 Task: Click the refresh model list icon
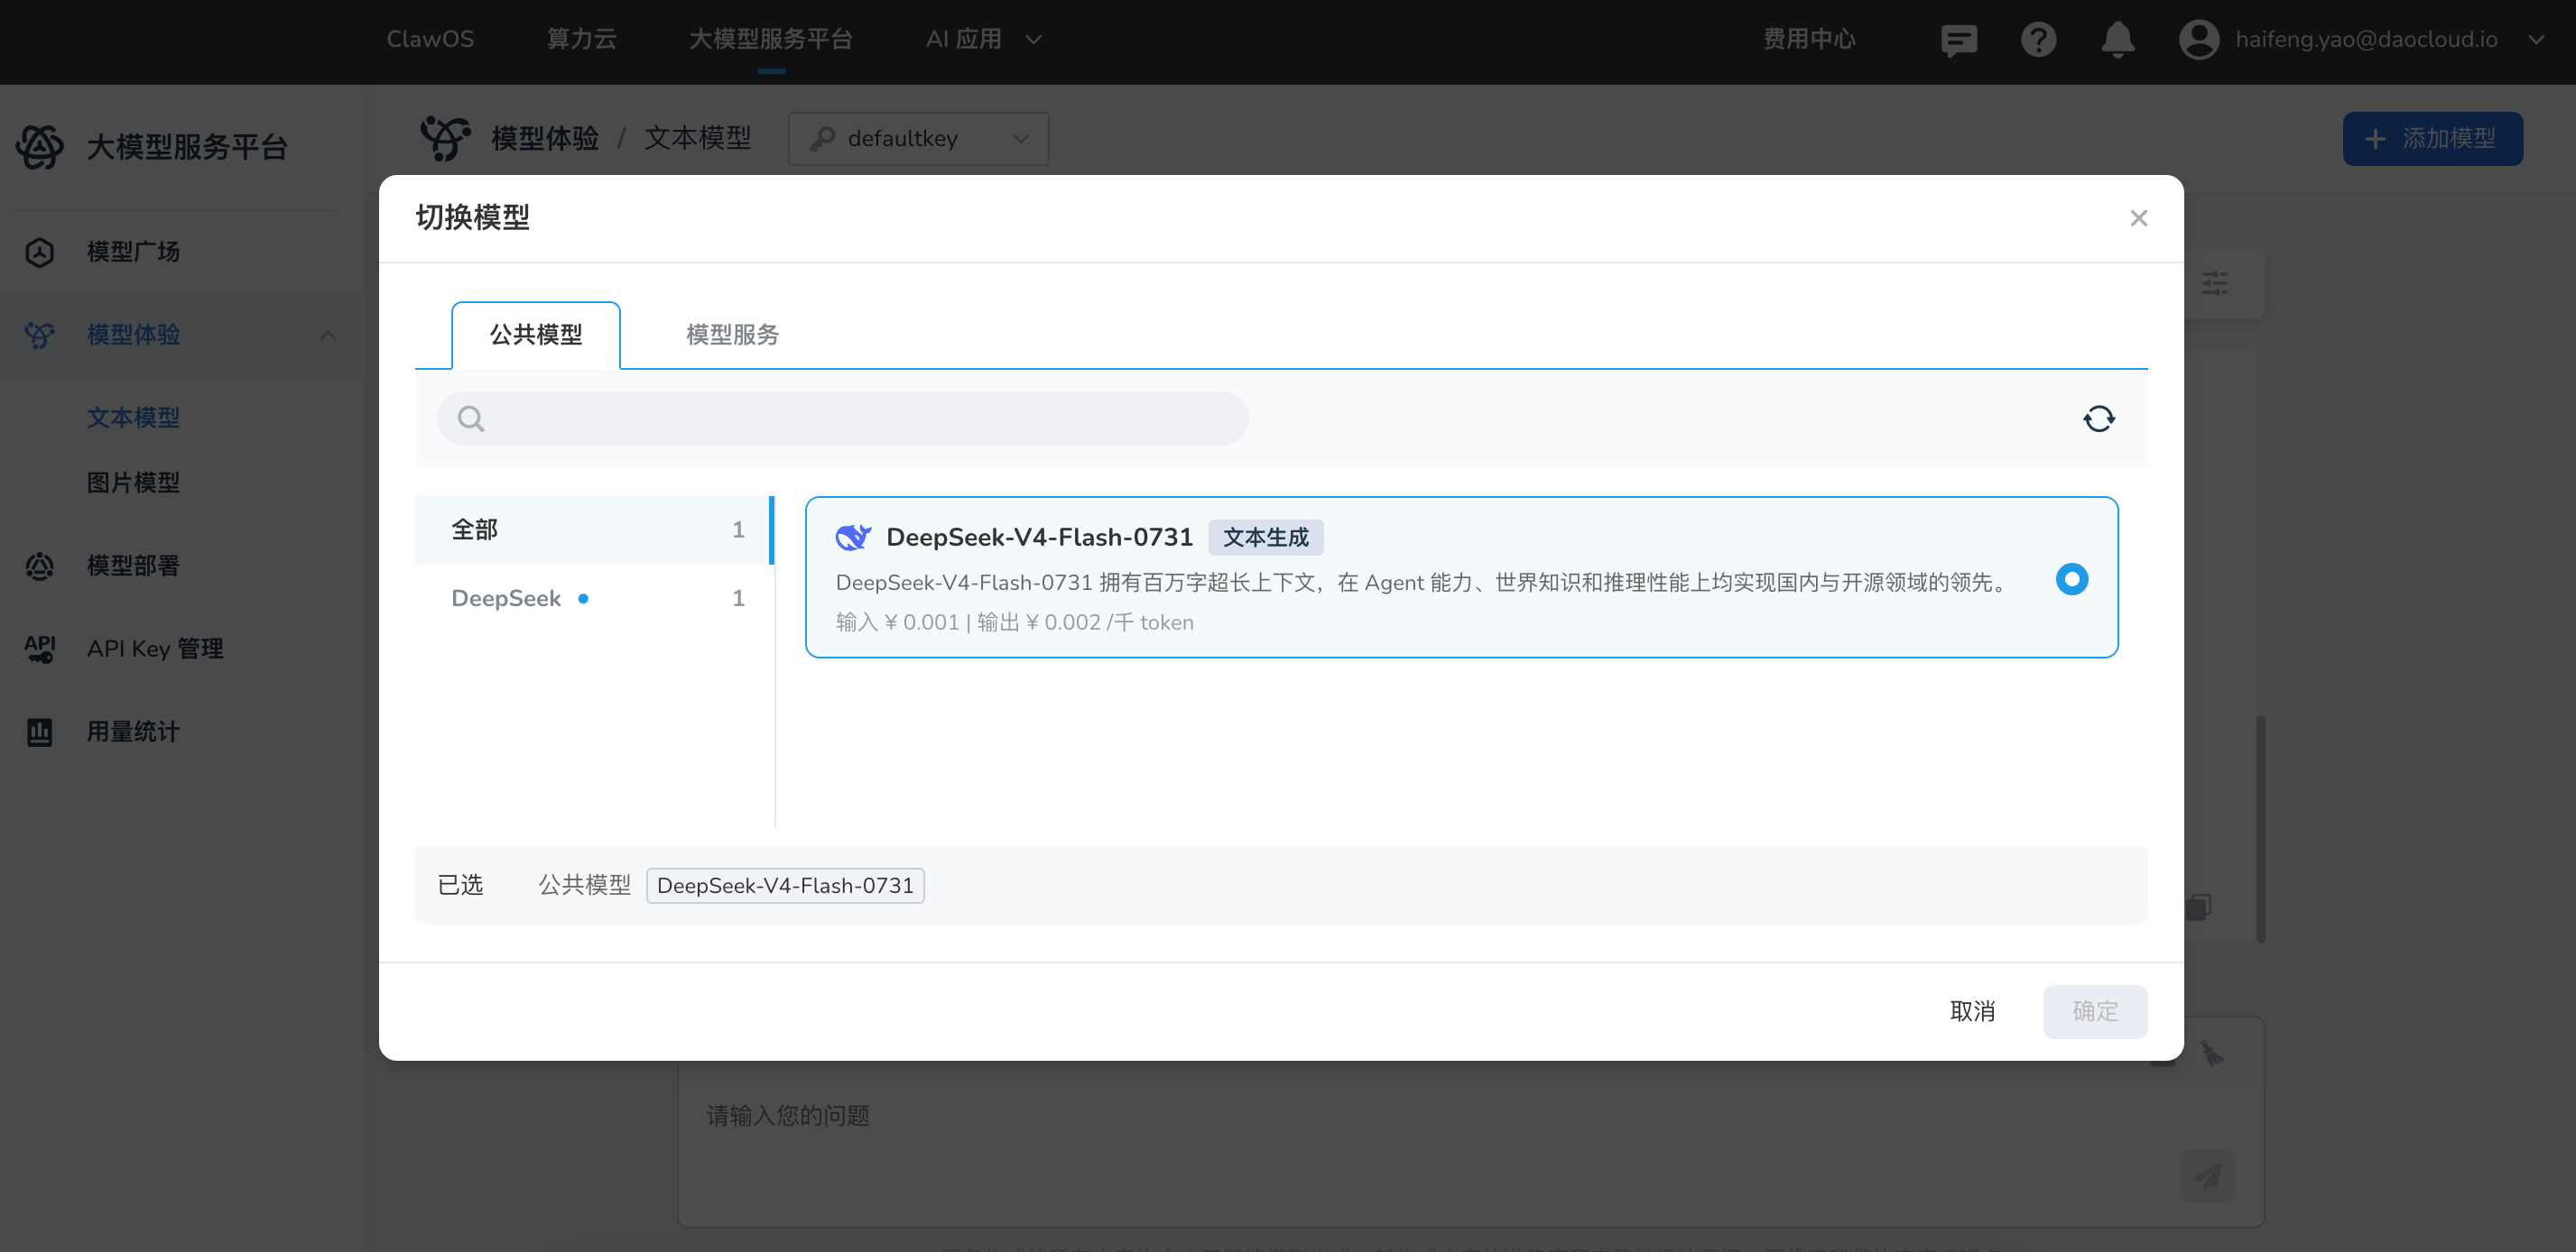pyautogui.click(x=2098, y=419)
